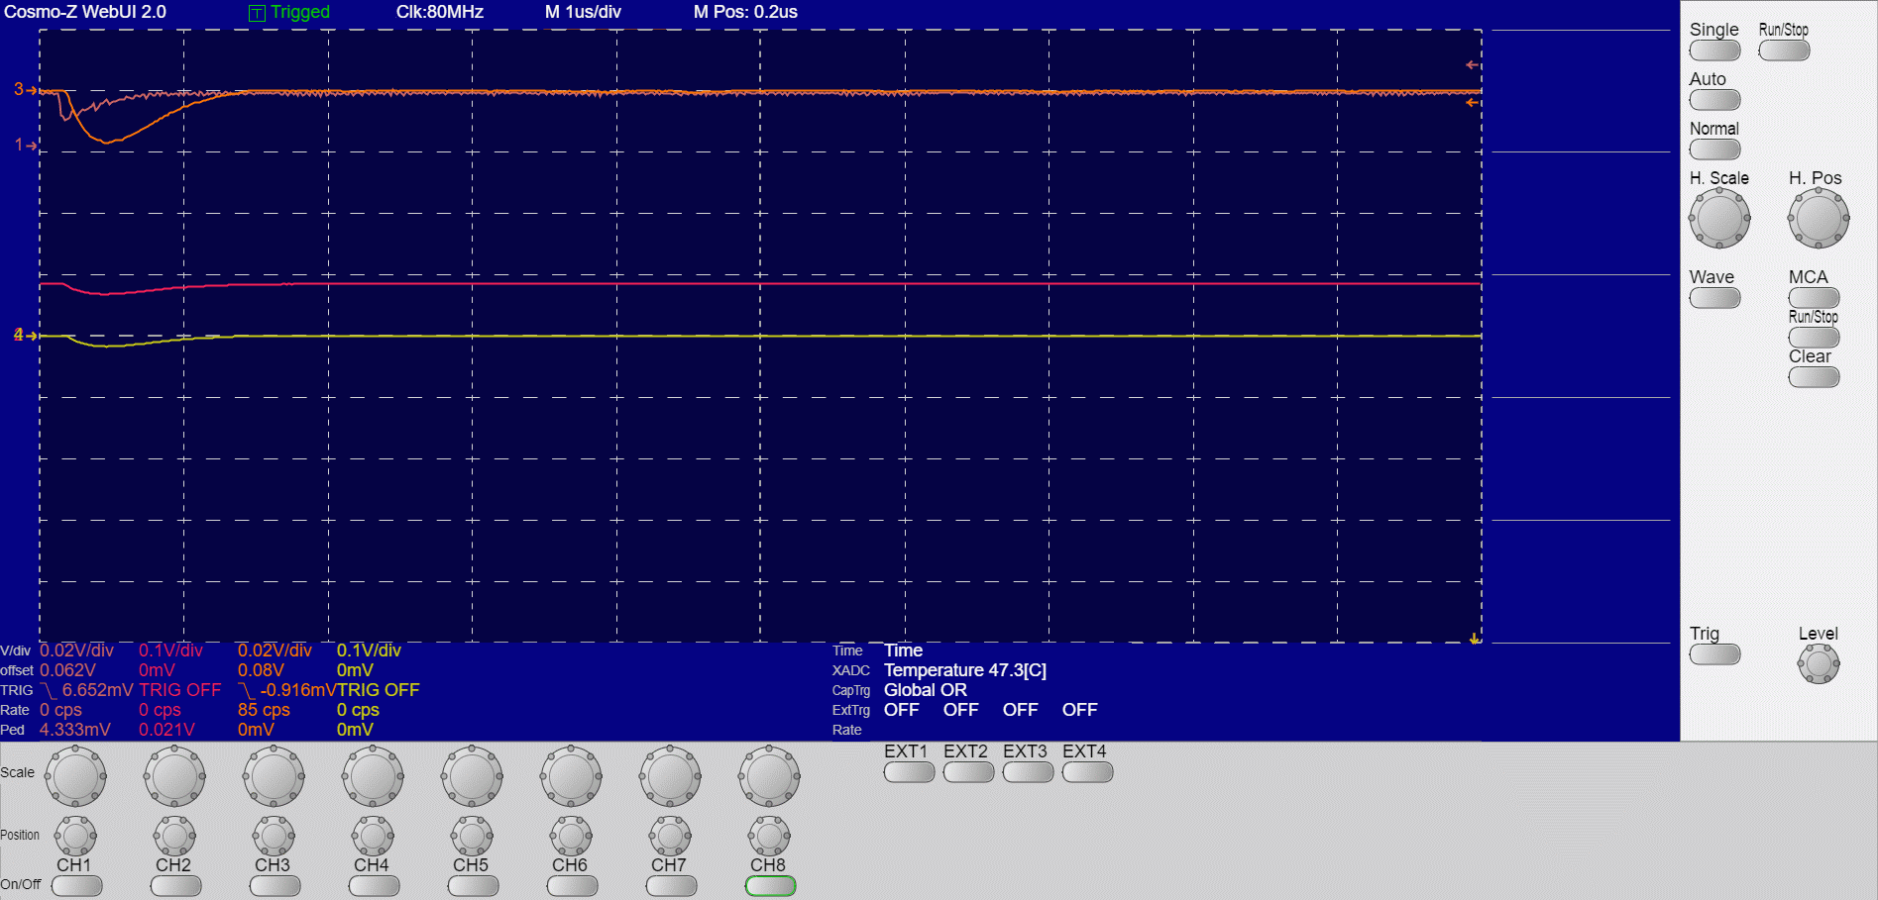Click the H. Pos knob
Viewport: 1878px width, 900px height.
1818,218
